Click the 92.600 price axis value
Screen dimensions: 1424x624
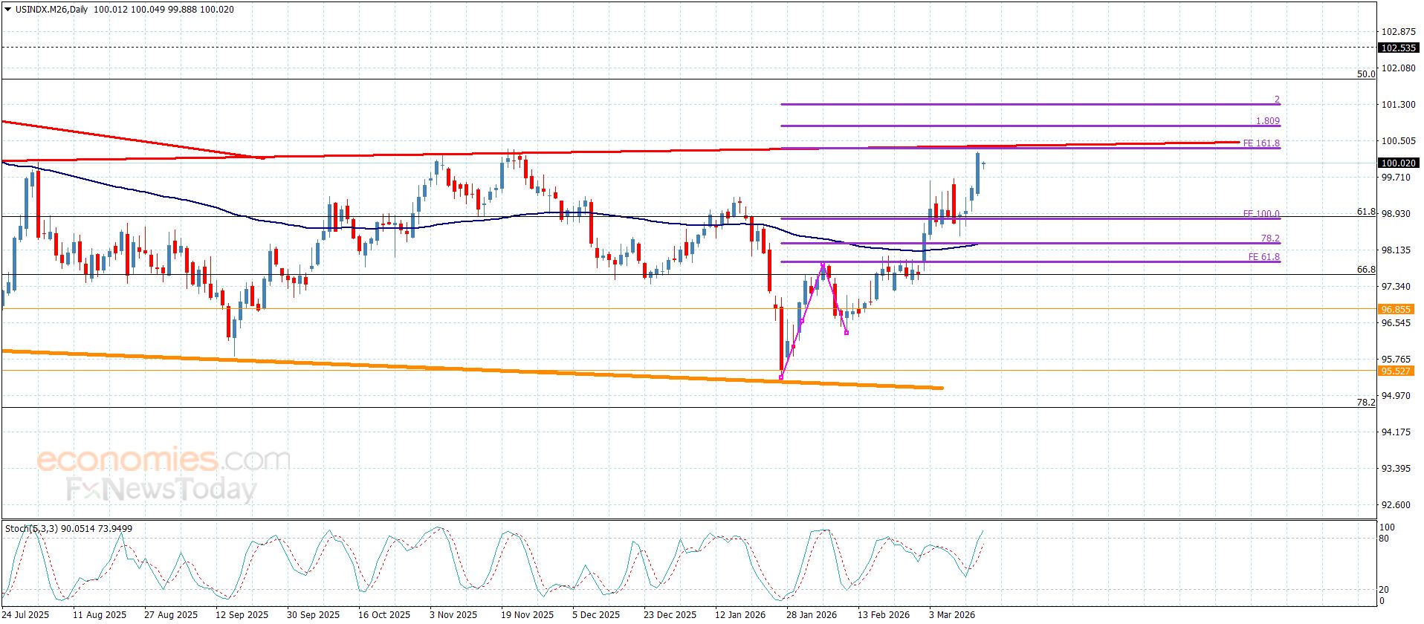(1396, 505)
